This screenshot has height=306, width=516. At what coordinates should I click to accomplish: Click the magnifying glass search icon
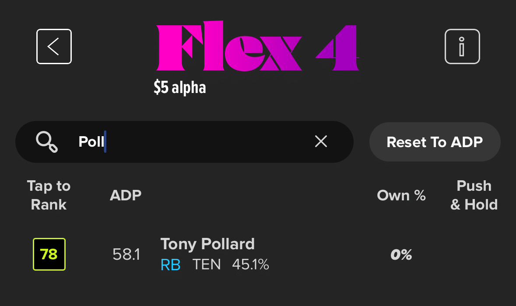coord(47,142)
